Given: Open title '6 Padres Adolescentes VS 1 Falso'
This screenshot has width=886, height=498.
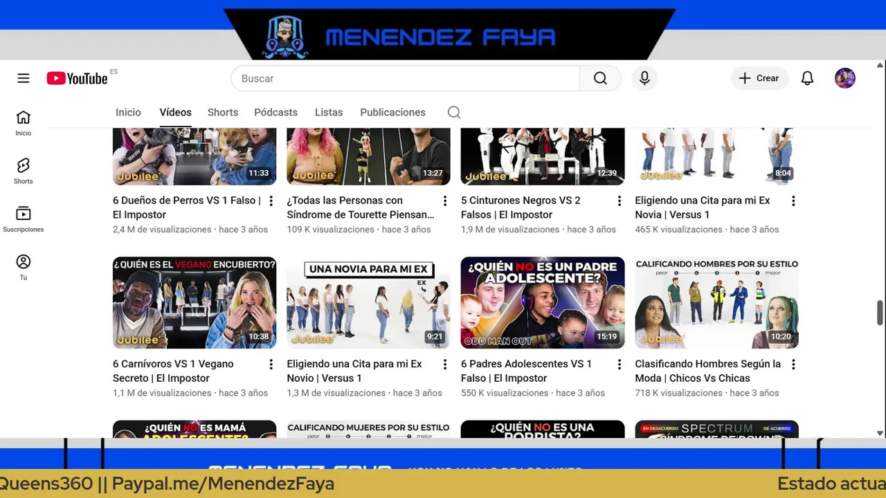Looking at the screenshot, I should pos(526,371).
